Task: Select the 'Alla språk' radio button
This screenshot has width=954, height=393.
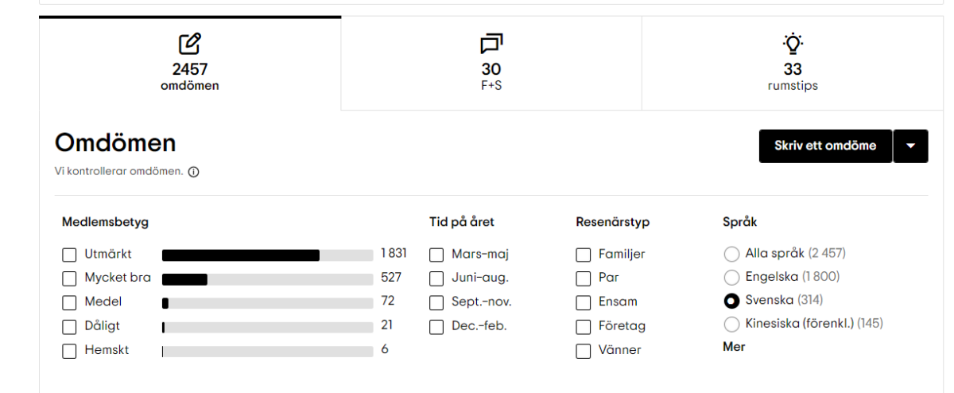Action: pos(731,255)
